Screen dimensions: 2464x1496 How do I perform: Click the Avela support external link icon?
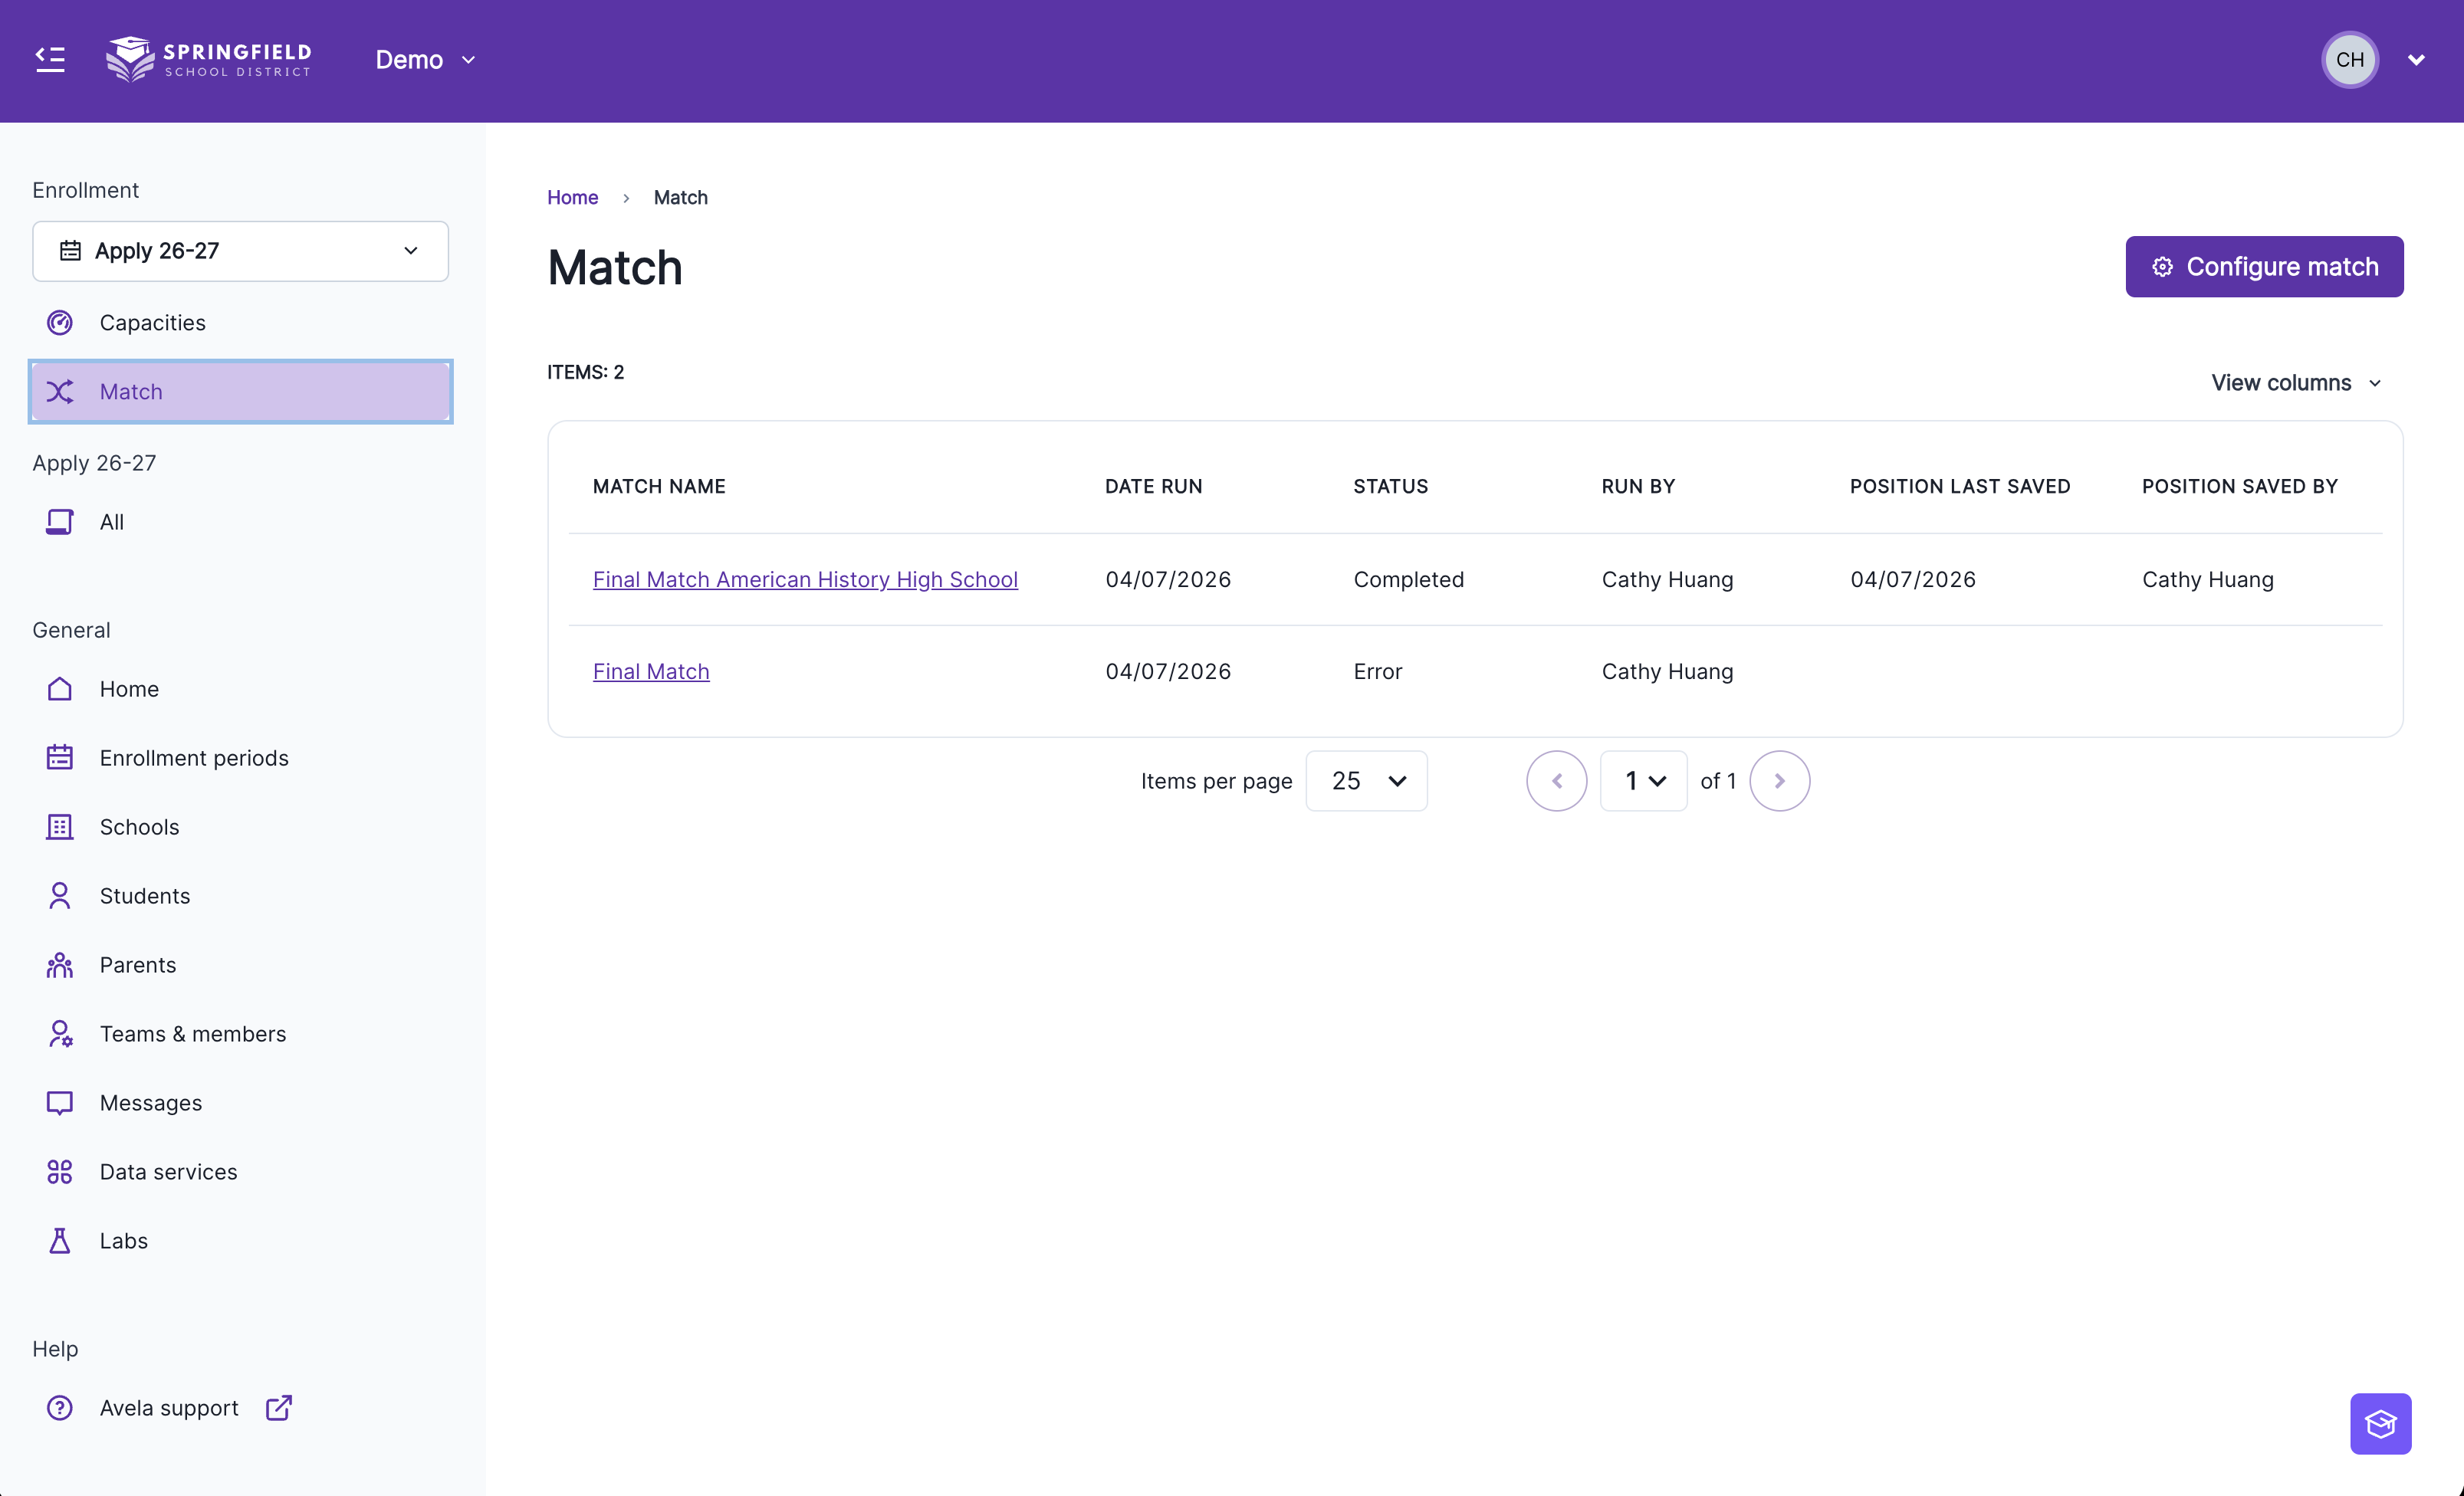pyautogui.click(x=279, y=1408)
